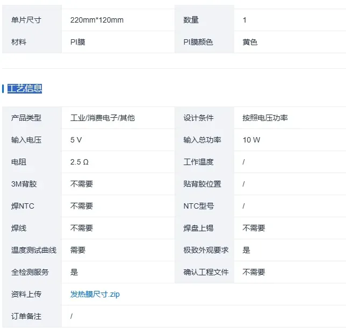Click the 焊NTC label
The width and height of the screenshot is (346, 328).
point(23,206)
